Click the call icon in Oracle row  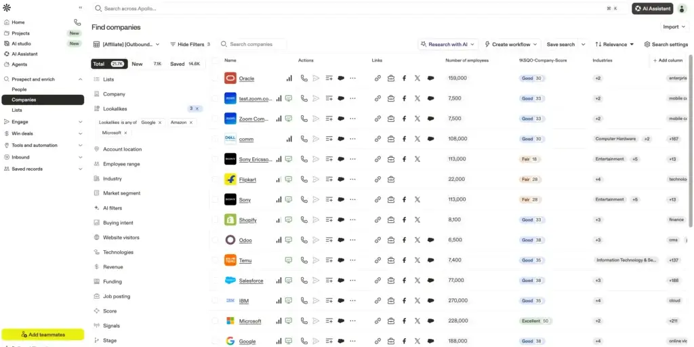[304, 78]
